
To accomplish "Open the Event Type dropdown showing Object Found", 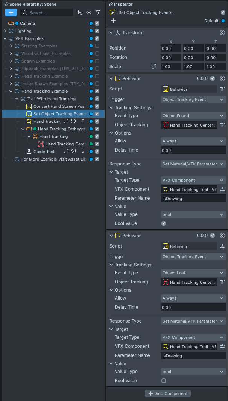I will pyautogui.click(x=193, y=116).
